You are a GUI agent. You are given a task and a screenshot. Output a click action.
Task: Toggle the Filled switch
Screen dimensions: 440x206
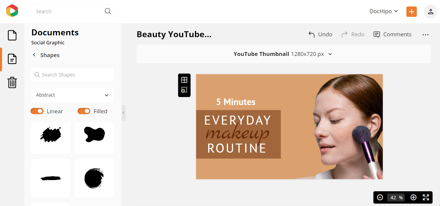84,111
